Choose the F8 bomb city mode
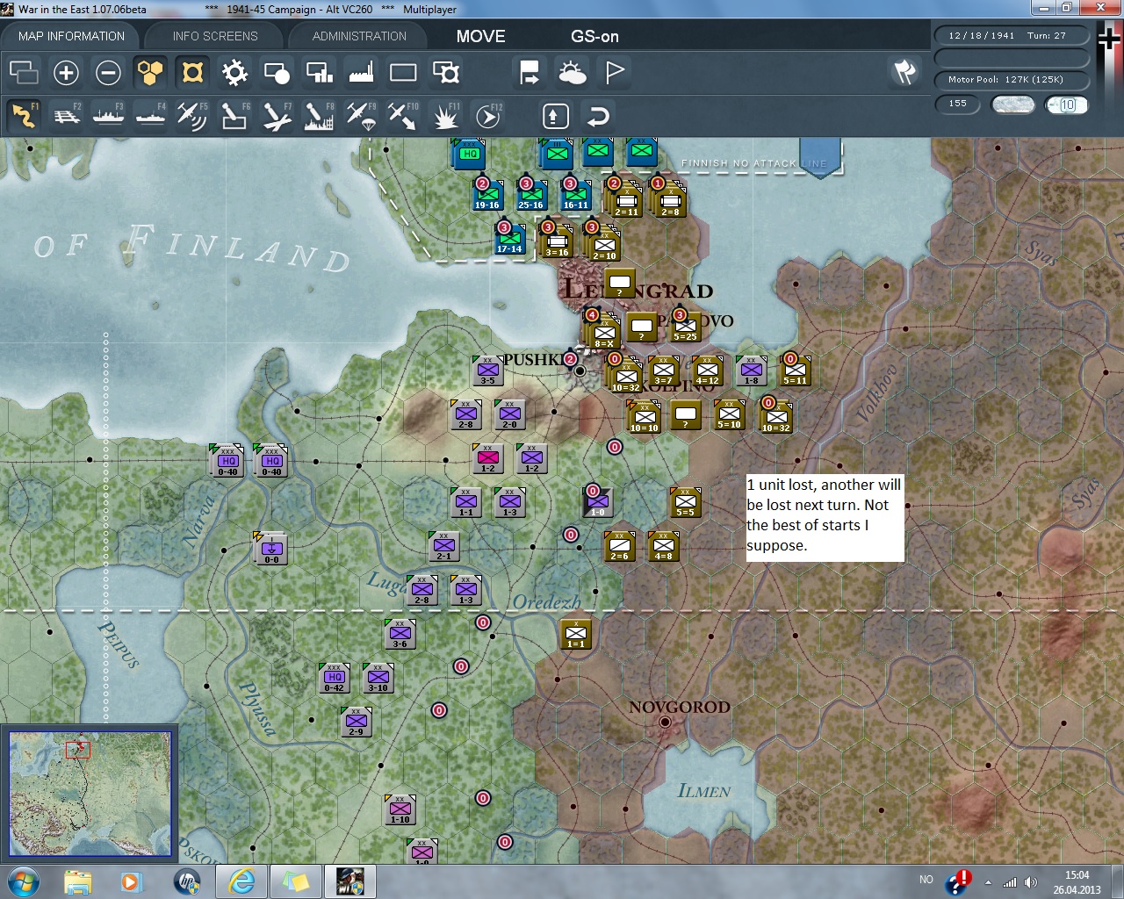 point(319,116)
